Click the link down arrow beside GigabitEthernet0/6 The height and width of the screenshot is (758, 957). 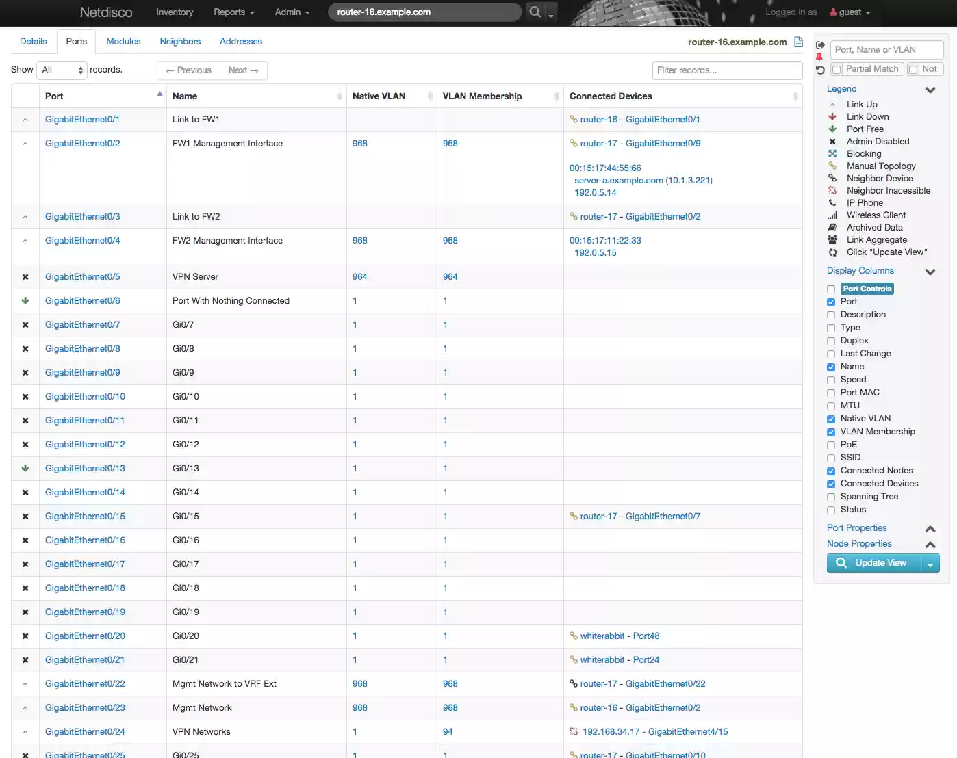pos(25,300)
